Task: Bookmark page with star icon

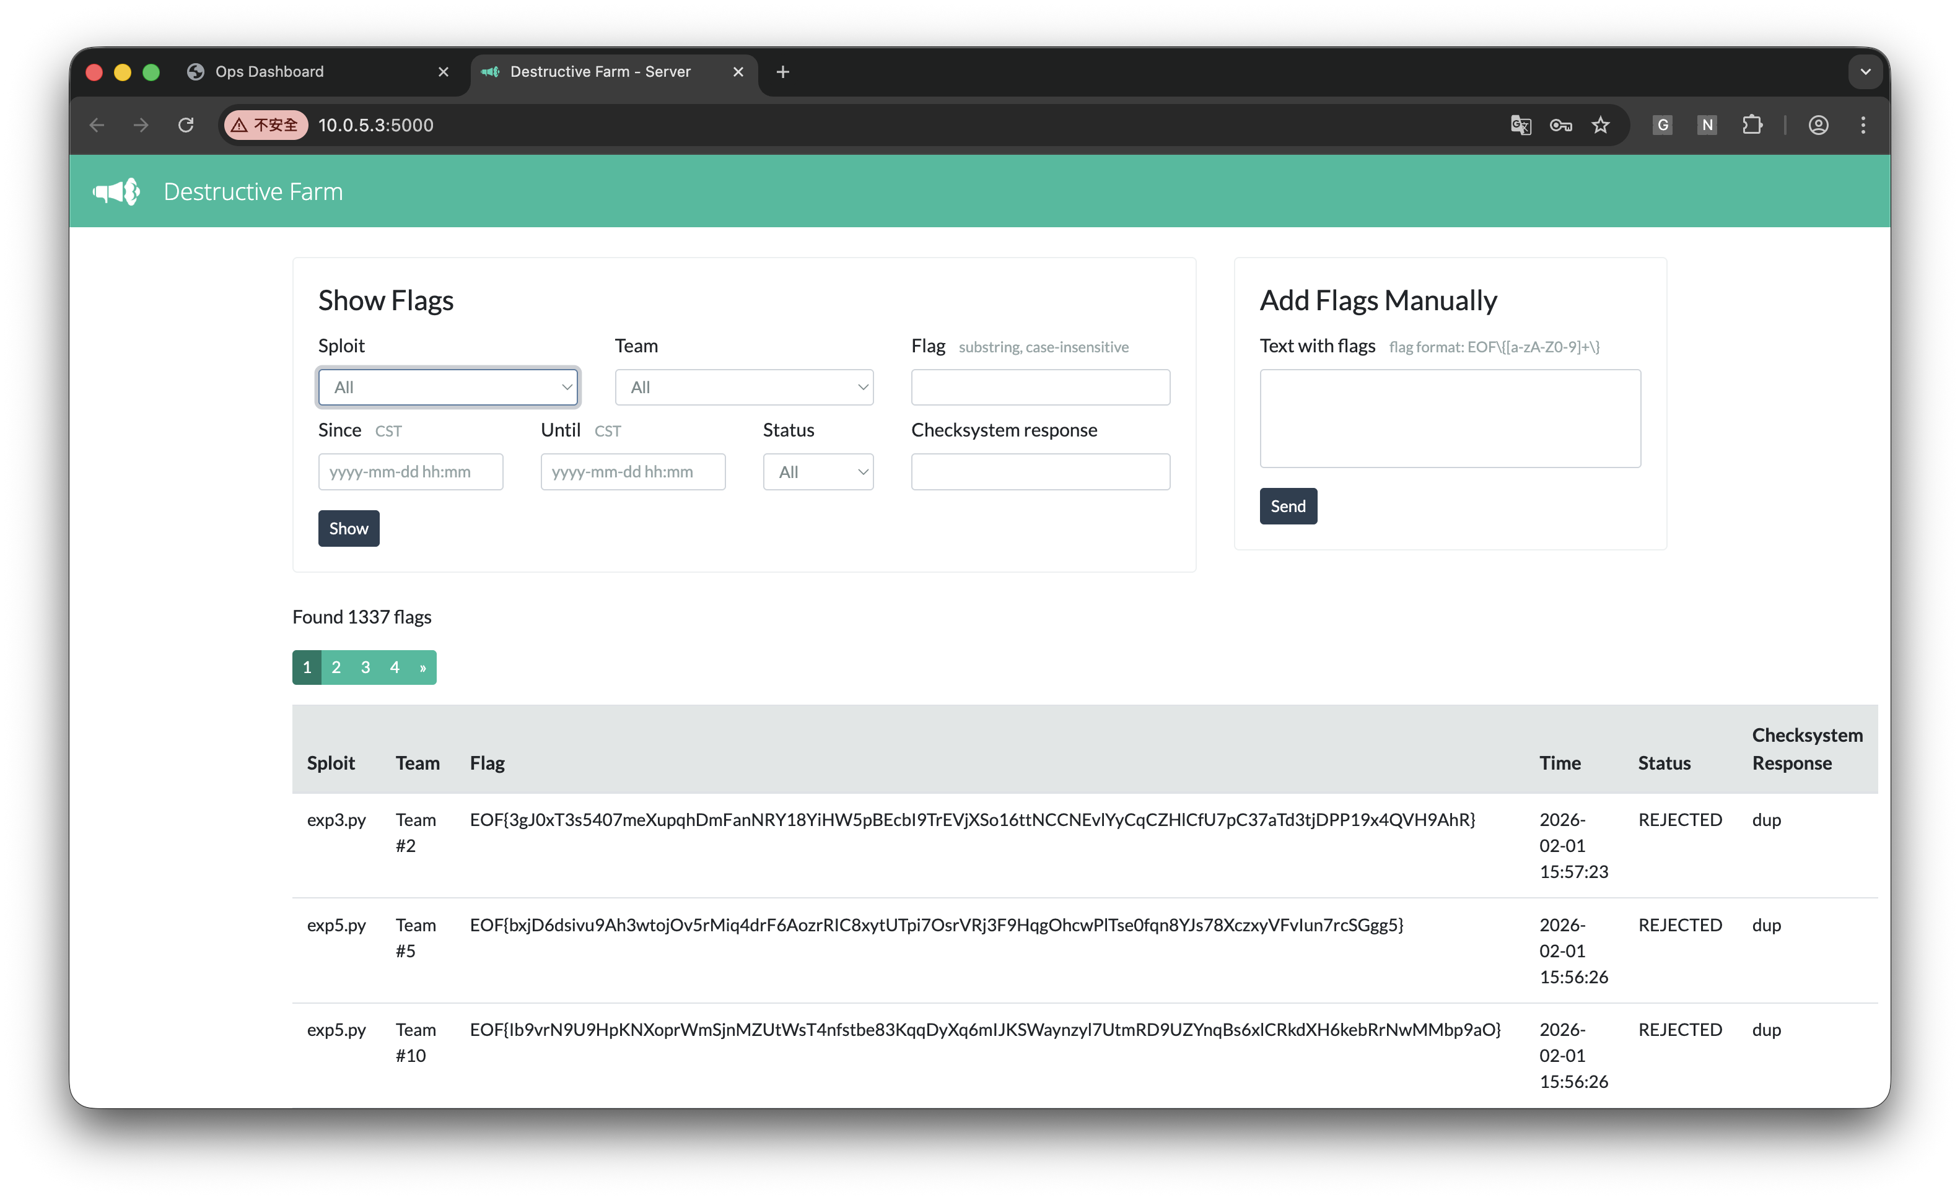Action: click(1601, 125)
